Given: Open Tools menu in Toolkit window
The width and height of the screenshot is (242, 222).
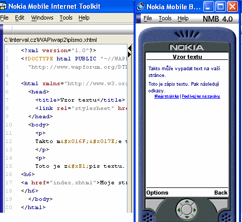Looking at the screenshot, I should [x=66, y=18].
